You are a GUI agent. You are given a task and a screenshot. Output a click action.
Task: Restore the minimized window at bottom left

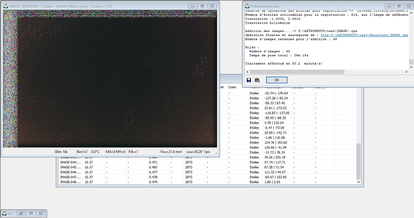tap(21, 213)
